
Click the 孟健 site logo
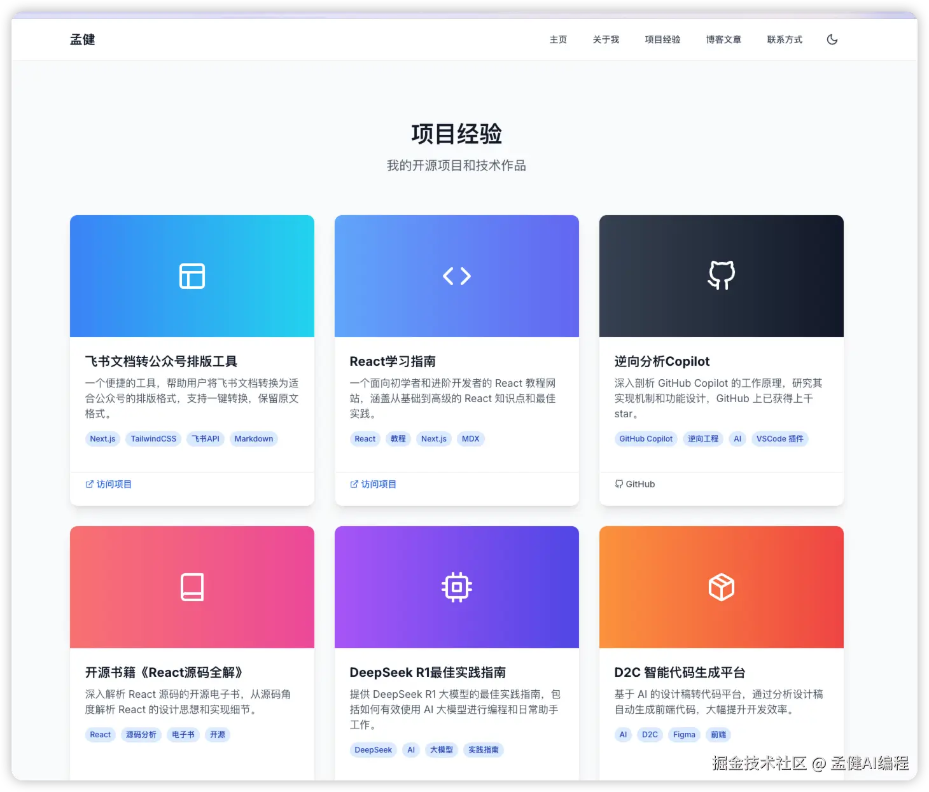pos(82,39)
